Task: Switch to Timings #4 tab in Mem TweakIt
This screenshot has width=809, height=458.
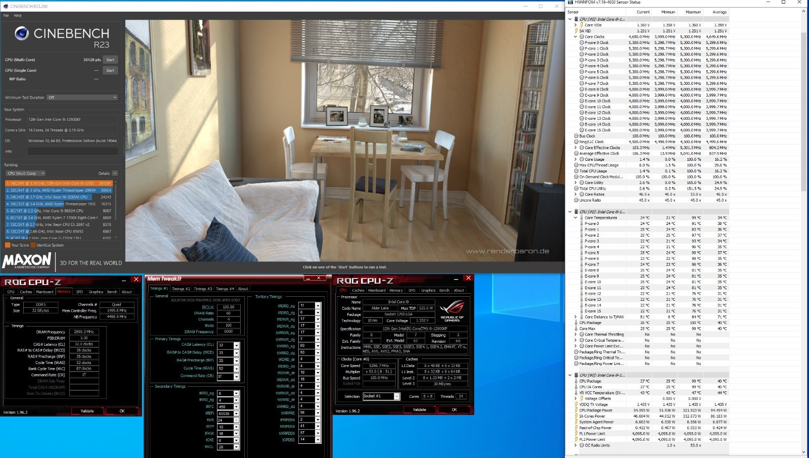Action: pos(225,289)
